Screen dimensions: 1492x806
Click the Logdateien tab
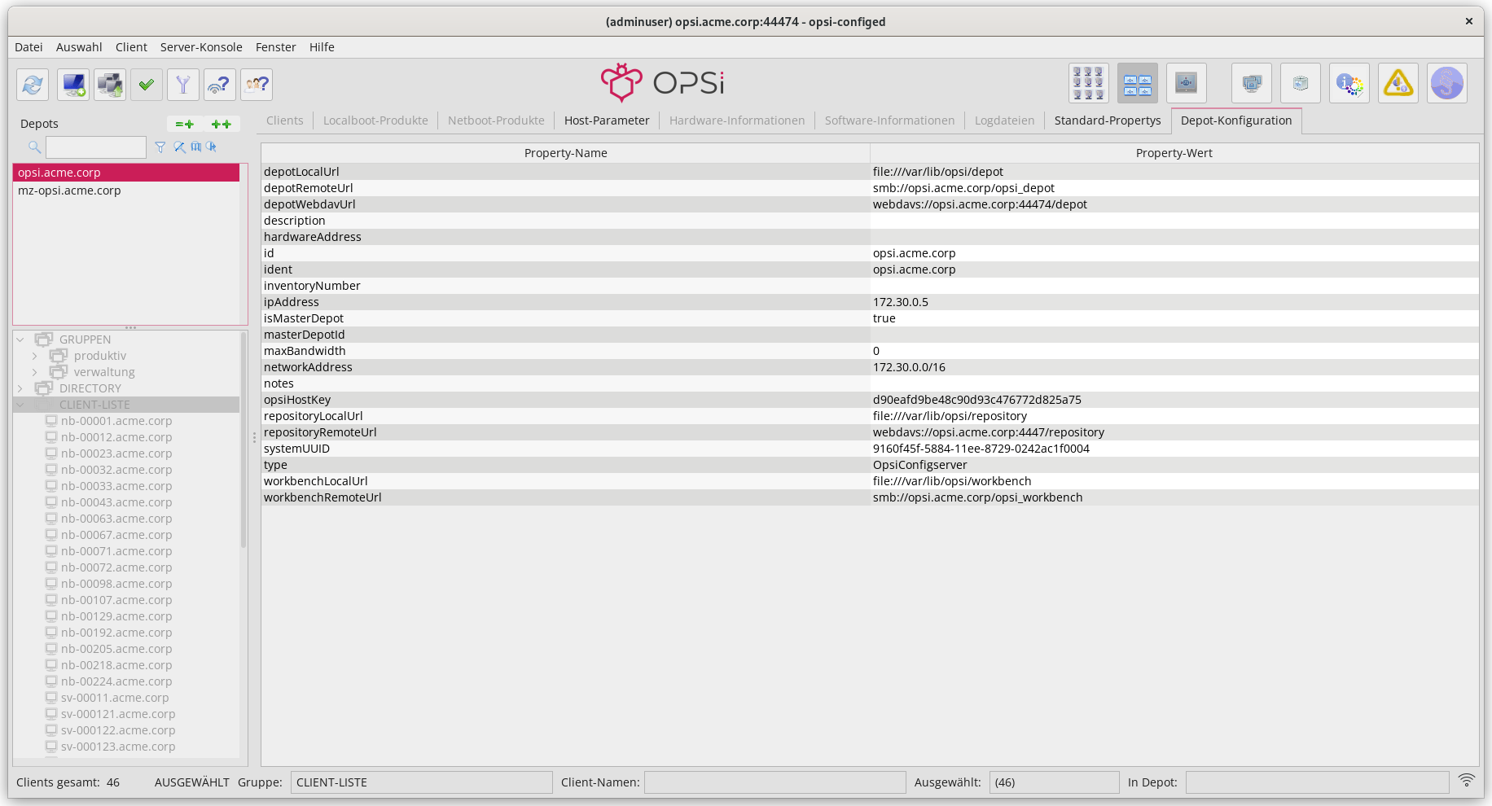coord(1004,120)
